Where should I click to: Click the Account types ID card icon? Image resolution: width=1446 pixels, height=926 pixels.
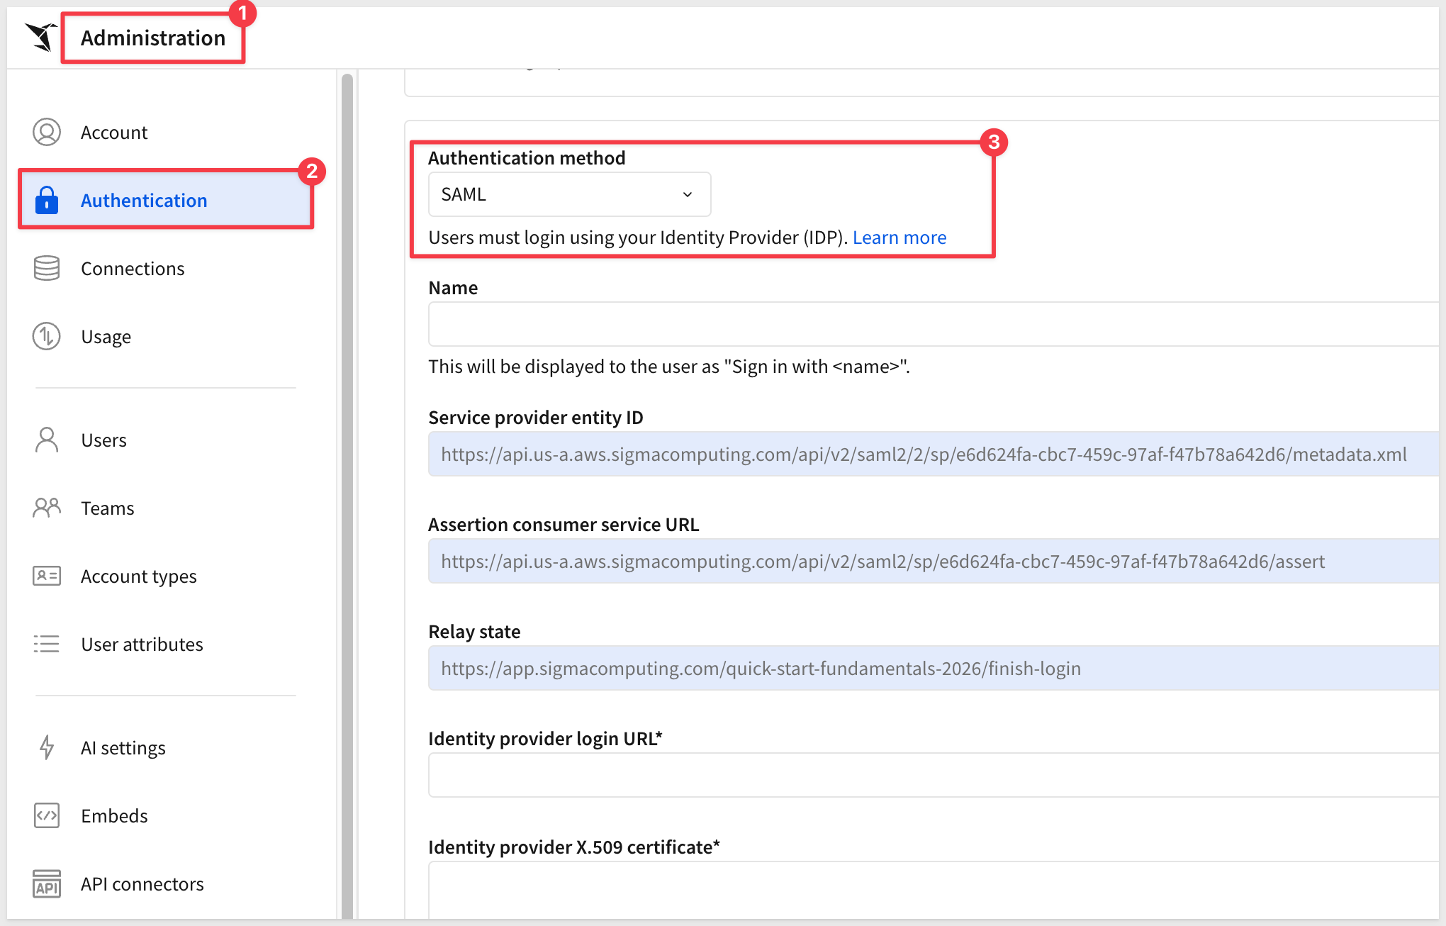point(47,576)
